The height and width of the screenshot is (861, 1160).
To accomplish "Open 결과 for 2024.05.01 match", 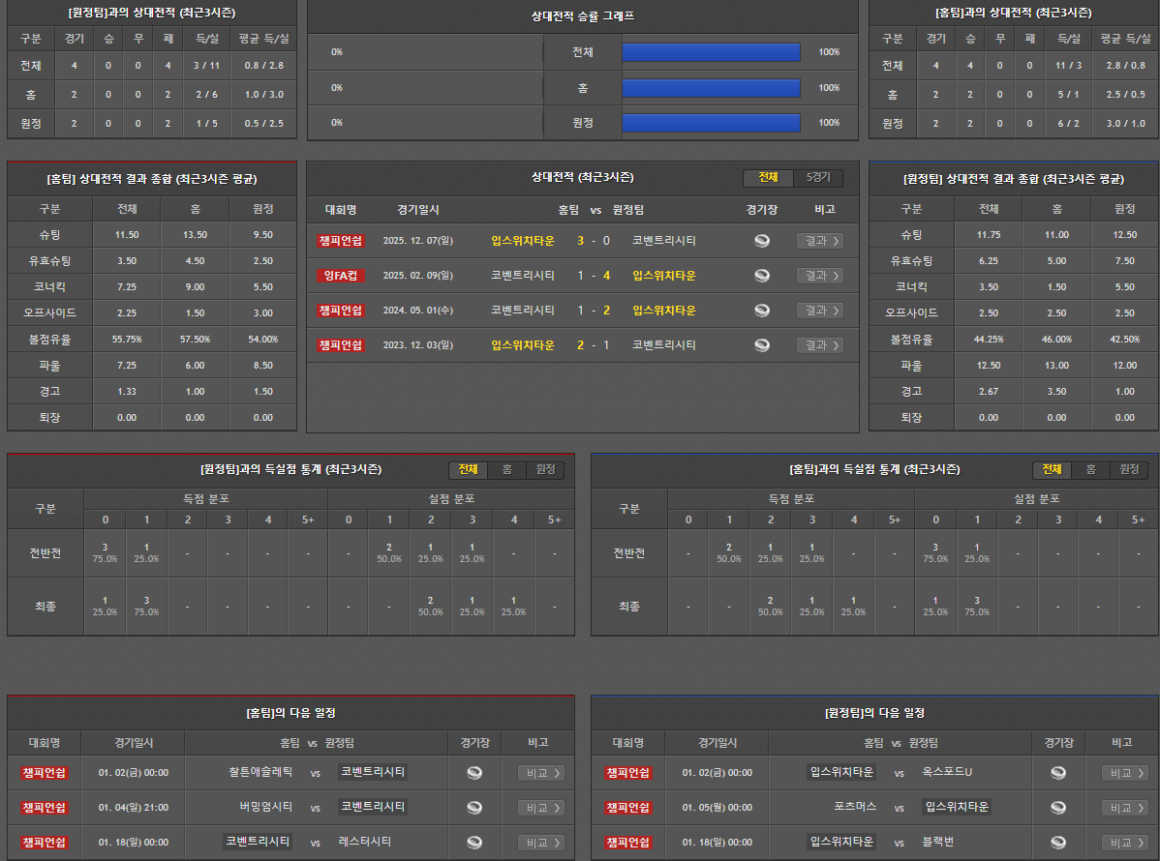I will [x=819, y=311].
